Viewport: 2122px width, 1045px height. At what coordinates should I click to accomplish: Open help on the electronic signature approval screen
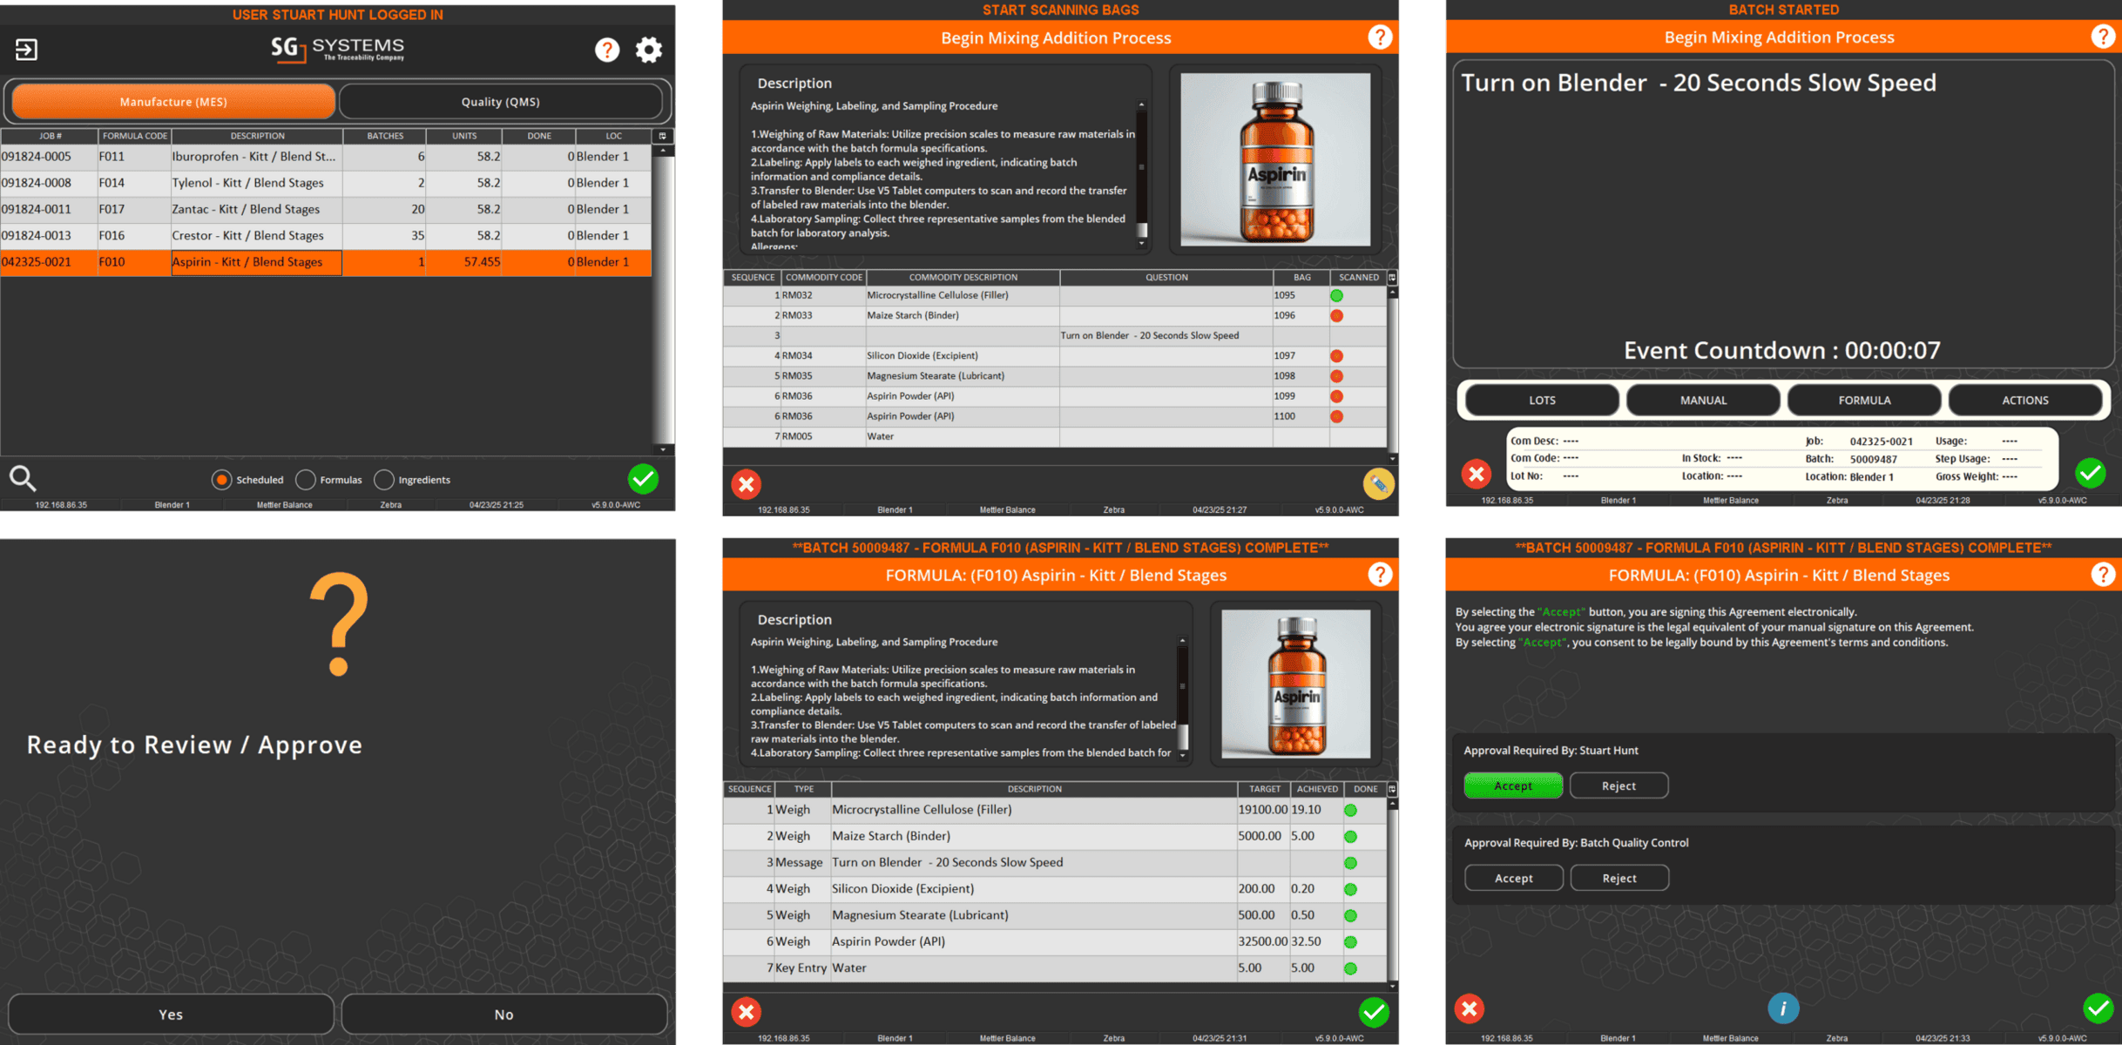2103,575
